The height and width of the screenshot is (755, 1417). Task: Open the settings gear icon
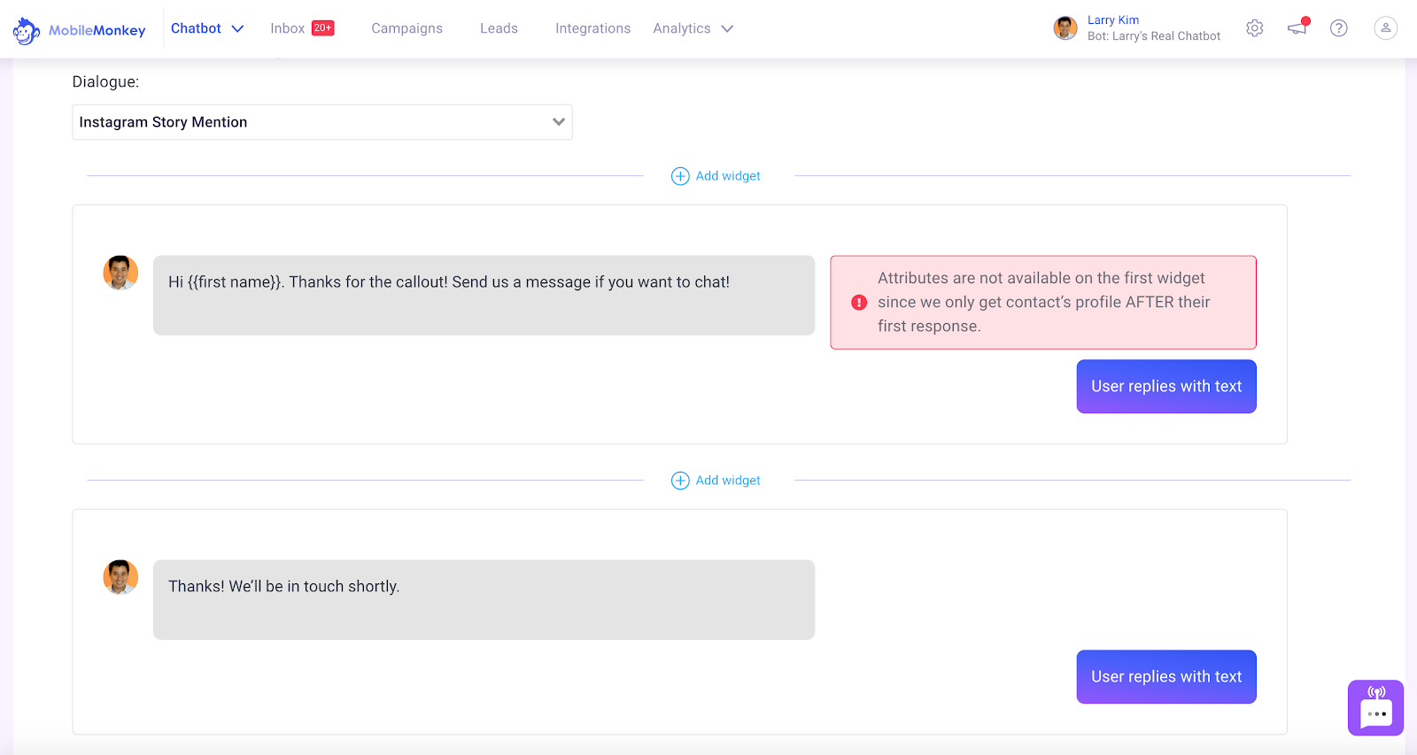(x=1254, y=28)
